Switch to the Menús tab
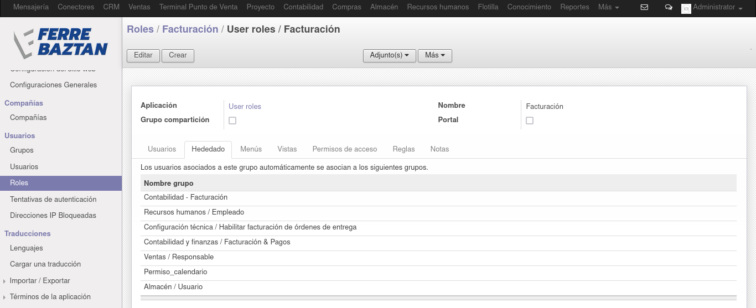The width and height of the screenshot is (756, 308). (251, 149)
